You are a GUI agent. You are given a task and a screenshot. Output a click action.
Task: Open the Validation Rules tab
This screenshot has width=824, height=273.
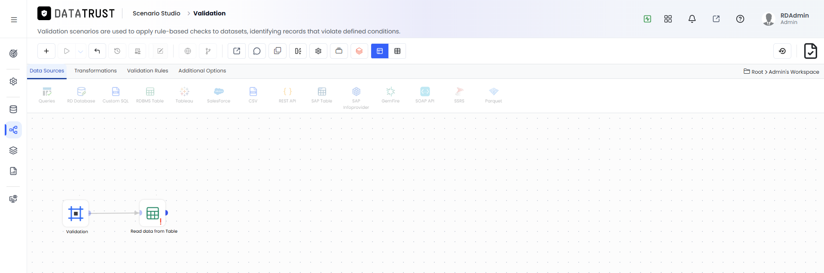(x=147, y=71)
